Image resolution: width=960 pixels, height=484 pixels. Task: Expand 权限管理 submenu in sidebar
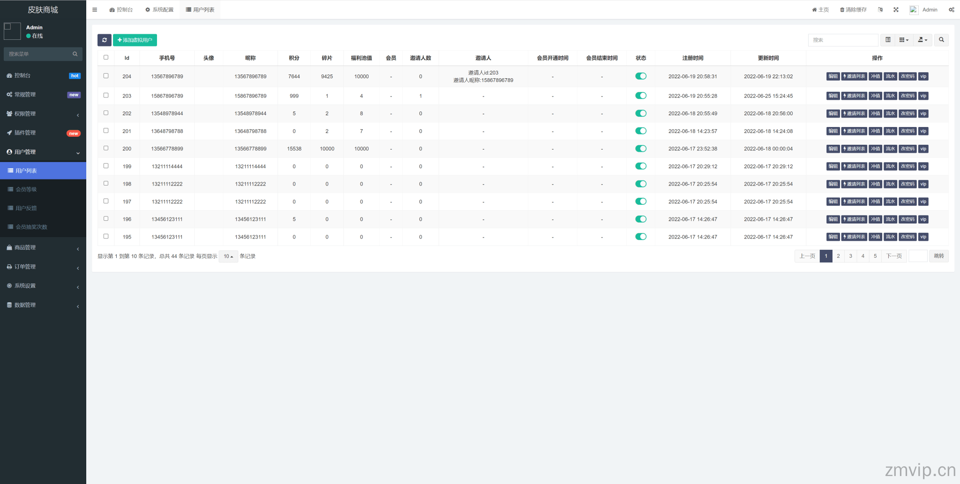(43, 114)
